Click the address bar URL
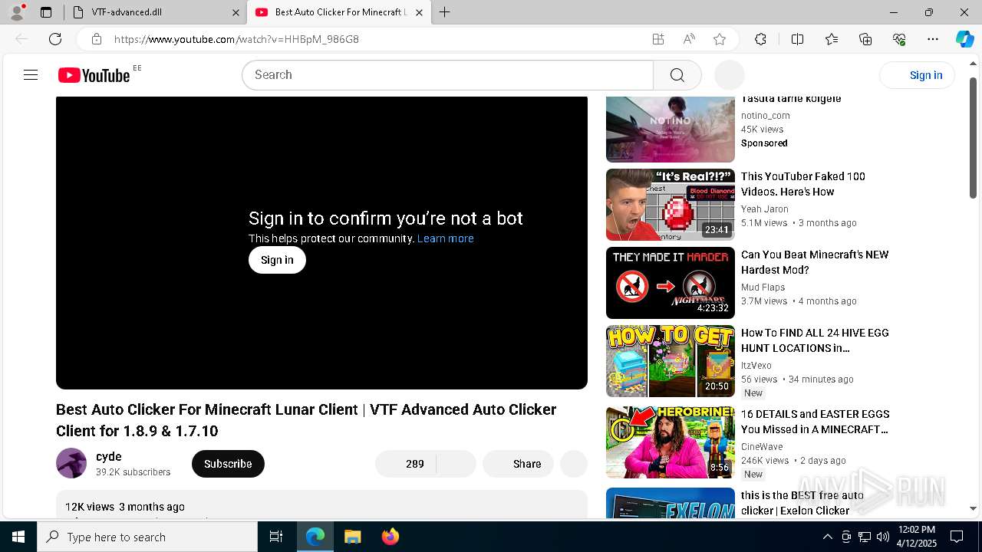The height and width of the screenshot is (552, 982). pyautogui.click(x=236, y=39)
